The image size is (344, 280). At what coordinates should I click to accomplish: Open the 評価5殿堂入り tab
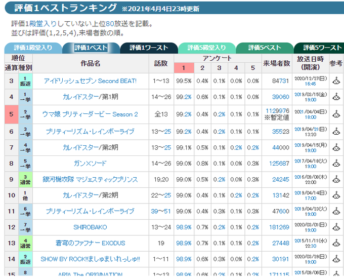pyautogui.click(x=207, y=48)
